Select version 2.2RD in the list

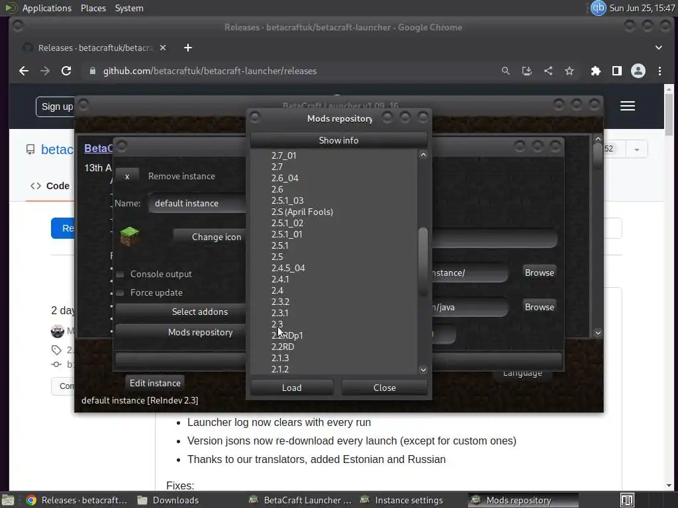pyautogui.click(x=283, y=347)
